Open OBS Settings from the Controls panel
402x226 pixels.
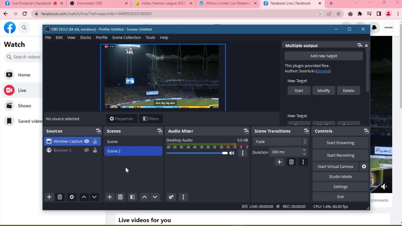click(x=340, y=186)
